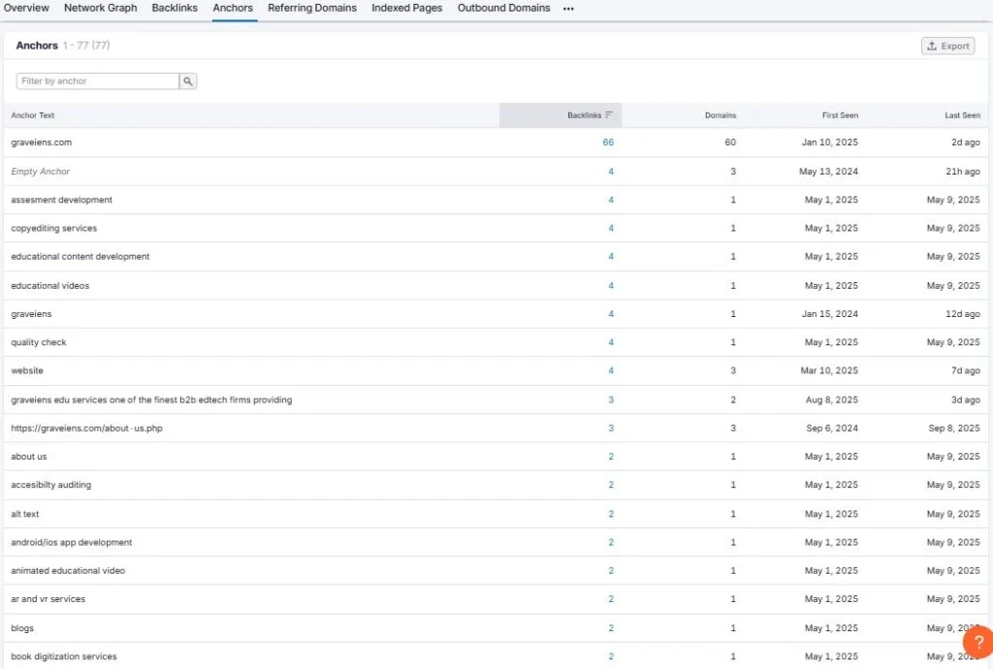Screen dimensions: 993x669
Task: Open the 66 backlinks for graveiens.com
Action: point(608,143)
